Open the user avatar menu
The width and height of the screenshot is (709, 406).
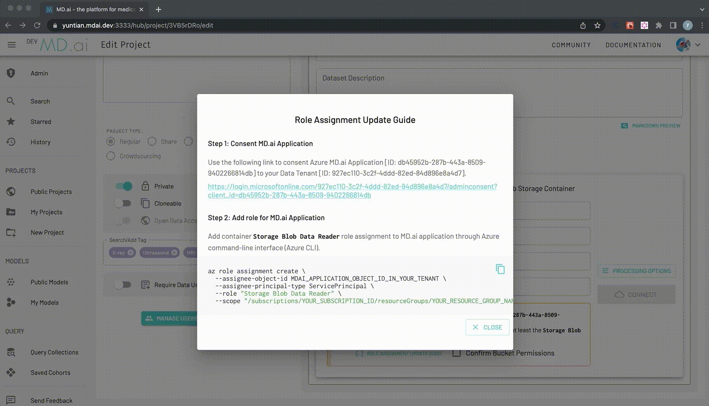683,45
